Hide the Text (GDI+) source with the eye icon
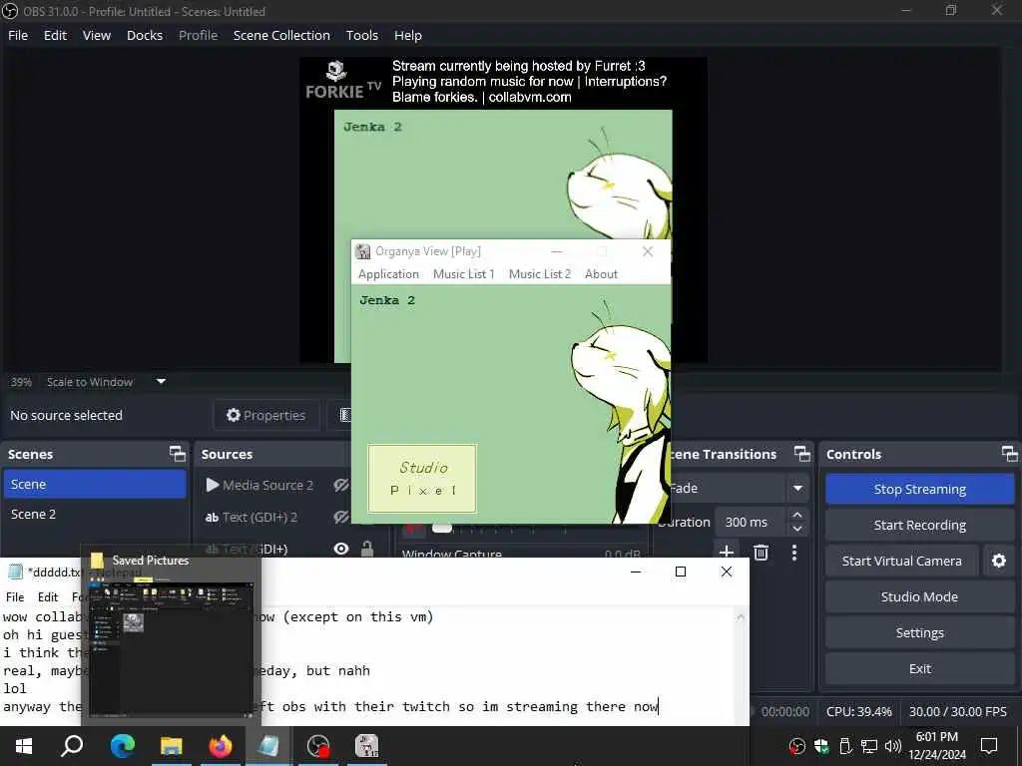Image resolution: width=1022 pixels, height=766 pixels. tap(341, 549)
